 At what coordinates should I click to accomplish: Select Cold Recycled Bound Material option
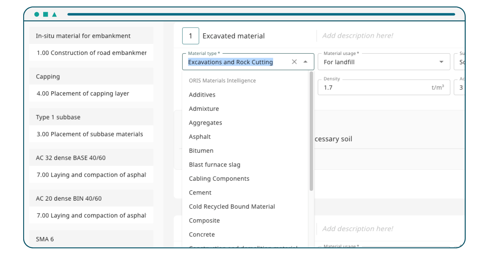coord(232,207)
